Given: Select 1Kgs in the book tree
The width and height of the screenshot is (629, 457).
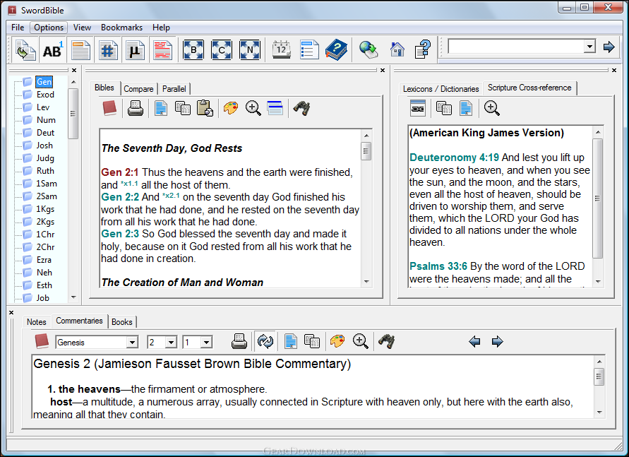Looking at the screenshot, I should pos(45,209).
